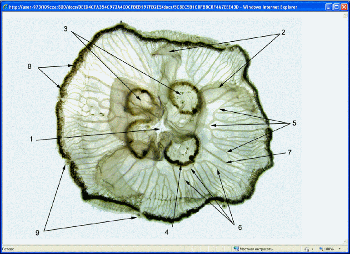The width and height of the screenshot is (350, 254).
Task: Click the Местная интрасеть zone label
Action: 256,249
